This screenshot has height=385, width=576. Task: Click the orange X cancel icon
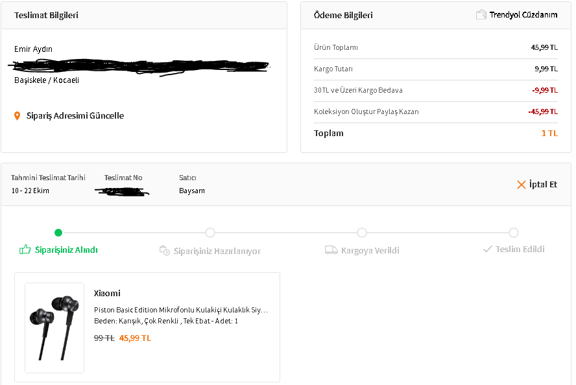point(521,185)
